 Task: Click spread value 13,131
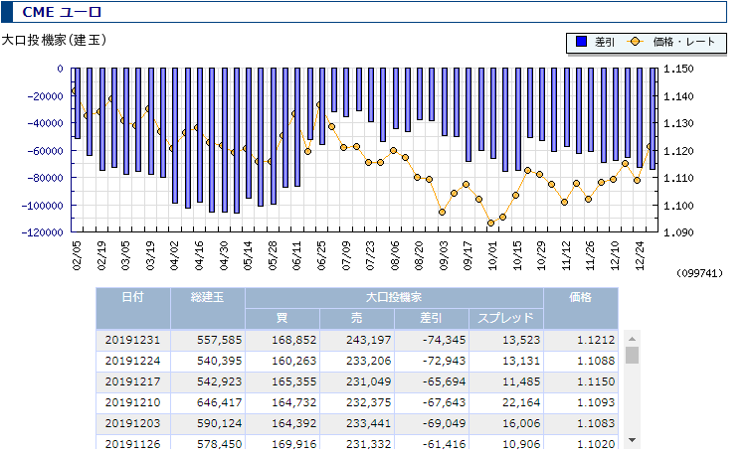[x=521, y=362]
